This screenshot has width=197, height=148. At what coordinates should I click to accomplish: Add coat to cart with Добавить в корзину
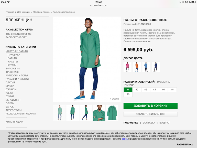(x=150, y=106)
